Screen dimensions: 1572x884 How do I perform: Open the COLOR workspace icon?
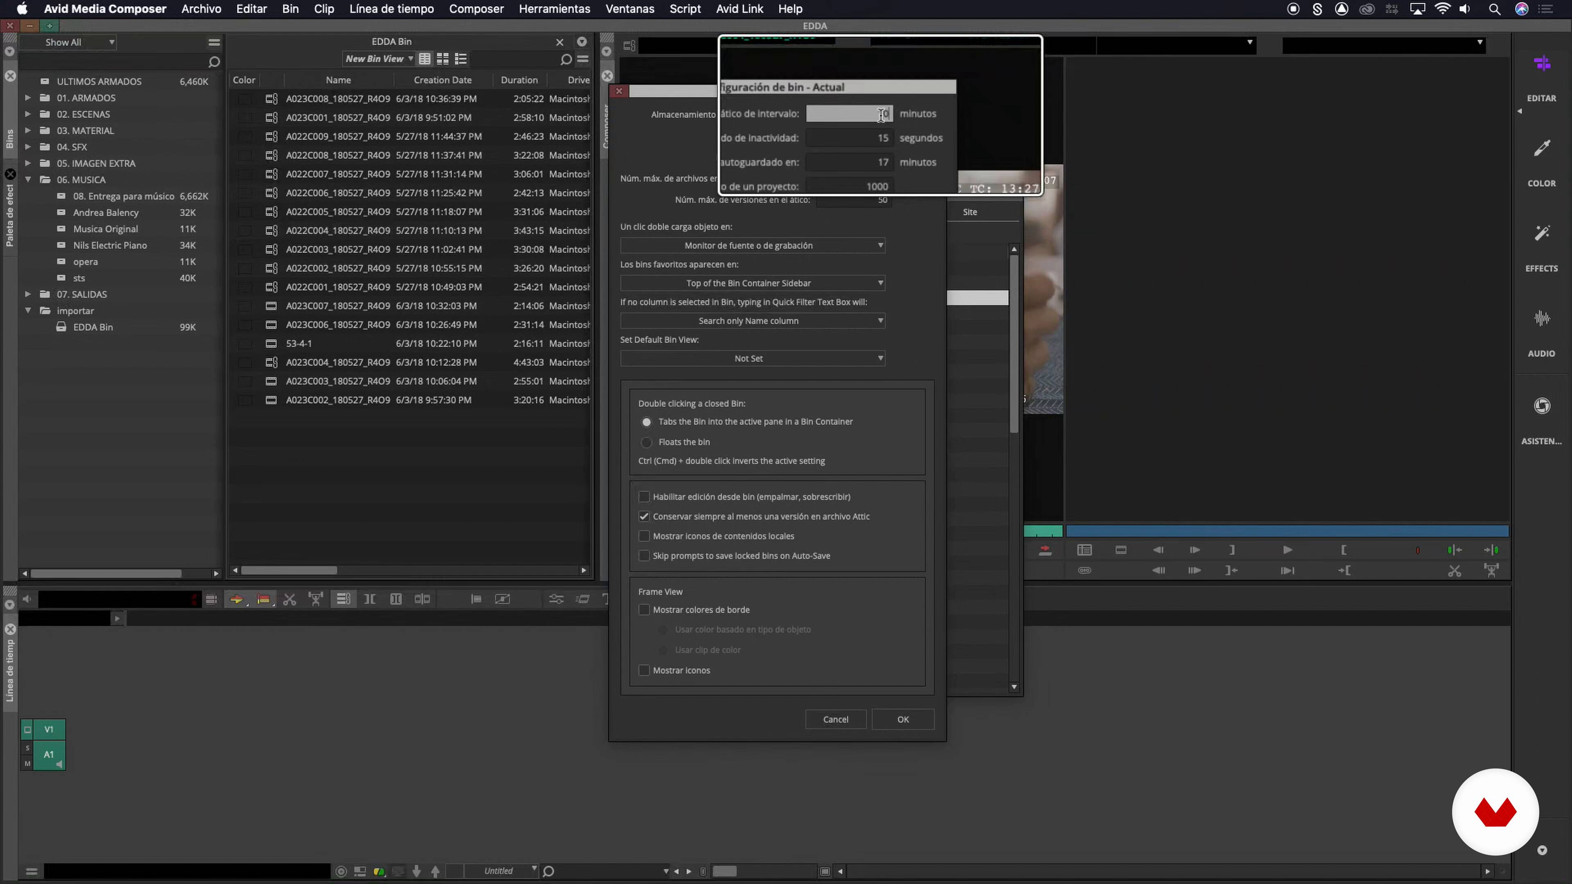tap(1541, 148)
